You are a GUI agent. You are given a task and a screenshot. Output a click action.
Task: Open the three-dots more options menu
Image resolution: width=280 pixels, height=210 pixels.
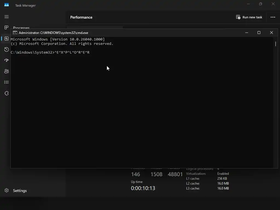tap(273, 17)
